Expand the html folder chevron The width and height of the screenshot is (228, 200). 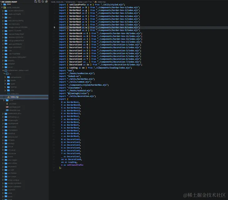2,4
